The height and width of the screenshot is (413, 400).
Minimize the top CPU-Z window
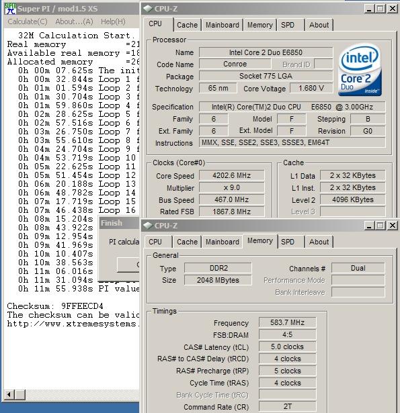[x=369, y=9]
